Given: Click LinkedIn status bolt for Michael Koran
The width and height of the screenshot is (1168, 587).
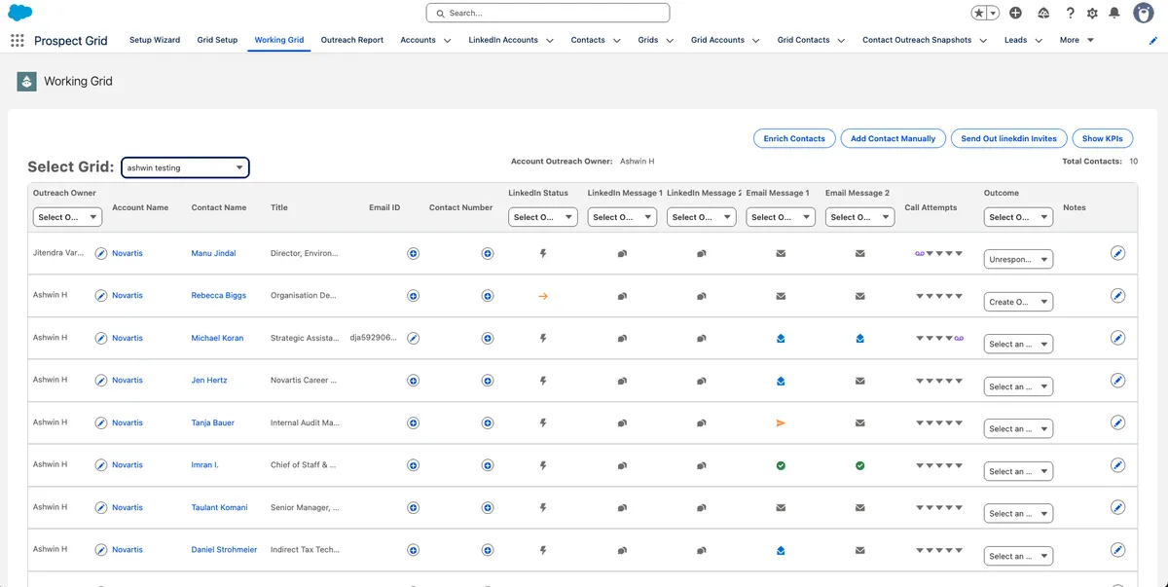Looking at the screenshot, I should pos(543,338).
